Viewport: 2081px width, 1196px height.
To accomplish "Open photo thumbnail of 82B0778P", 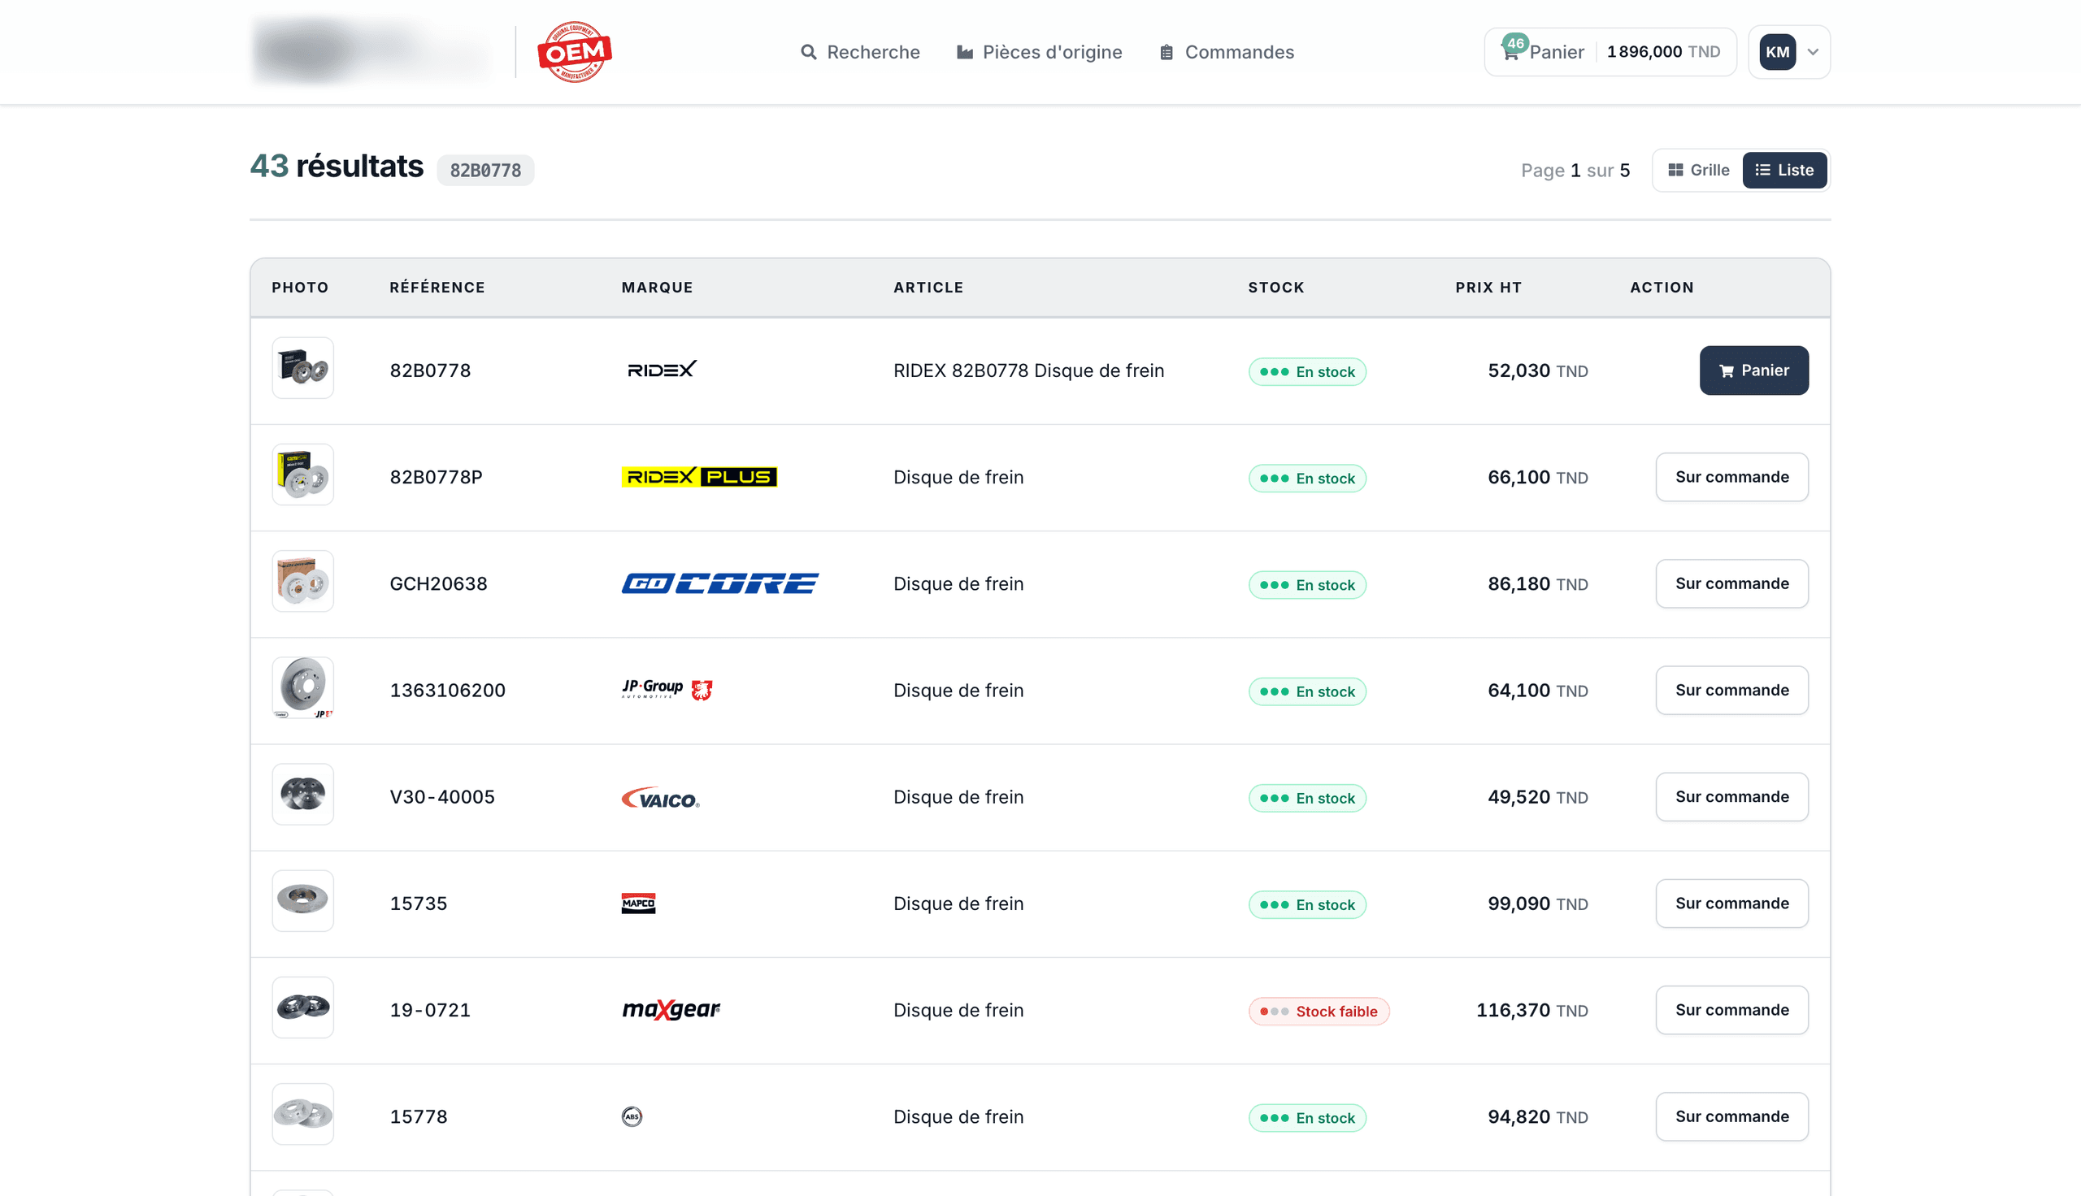I will [x=303, y=474].
